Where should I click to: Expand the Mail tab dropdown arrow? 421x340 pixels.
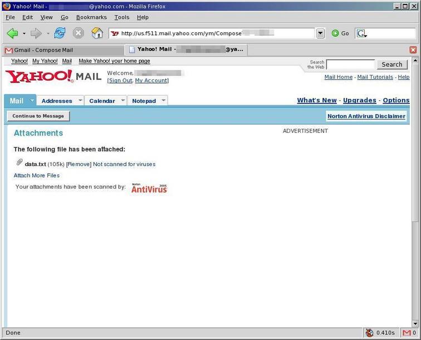click(x=32, y=100)
